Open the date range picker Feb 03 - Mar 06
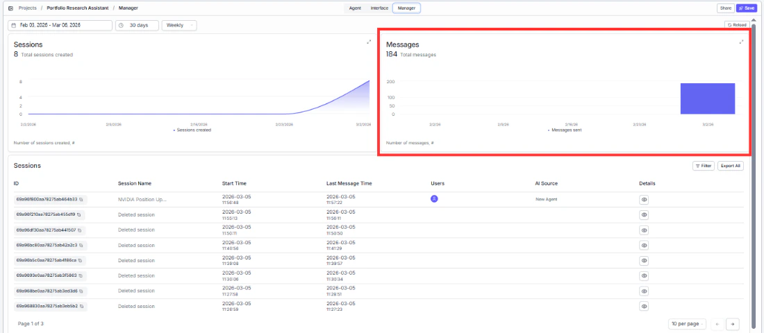Image resolution: width=764 pixels, height=333 pixels. pyautogui.click(x=60, y=25)
